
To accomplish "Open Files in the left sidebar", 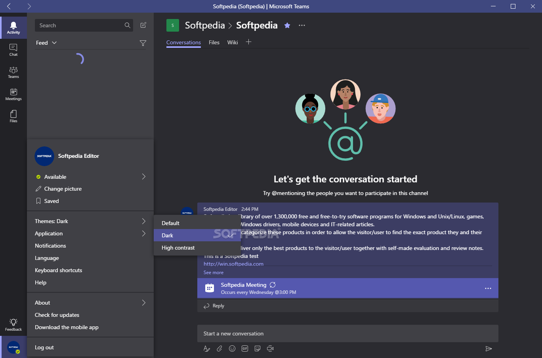I will pyautogui.click(x=13, y=116).
